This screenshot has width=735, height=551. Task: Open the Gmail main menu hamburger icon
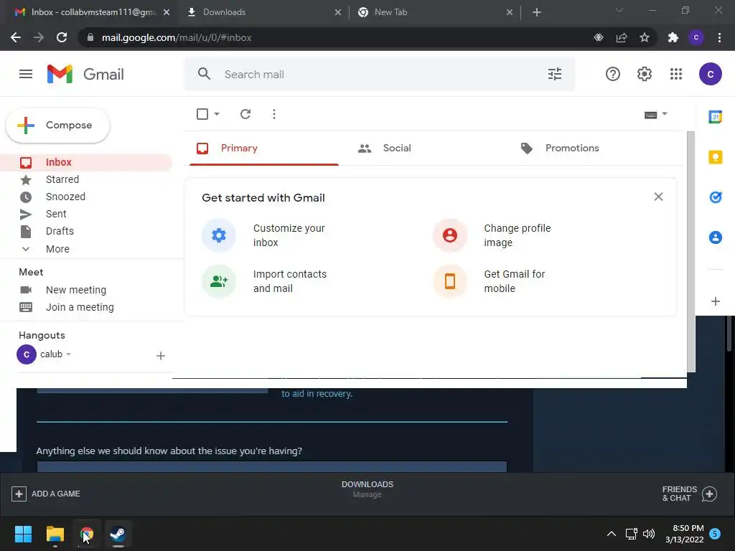pos(26,74)
